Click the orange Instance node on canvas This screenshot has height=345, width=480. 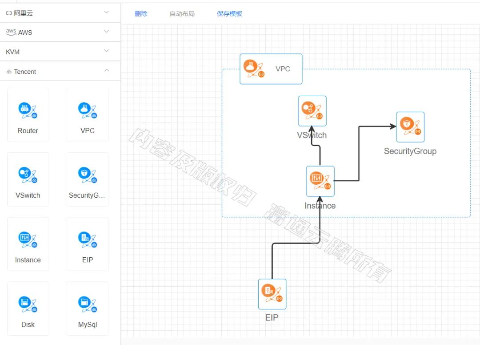(x=320, y=181)
